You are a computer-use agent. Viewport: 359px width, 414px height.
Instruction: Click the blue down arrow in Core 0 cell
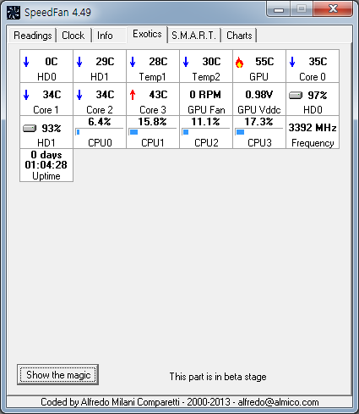(292, 62)
